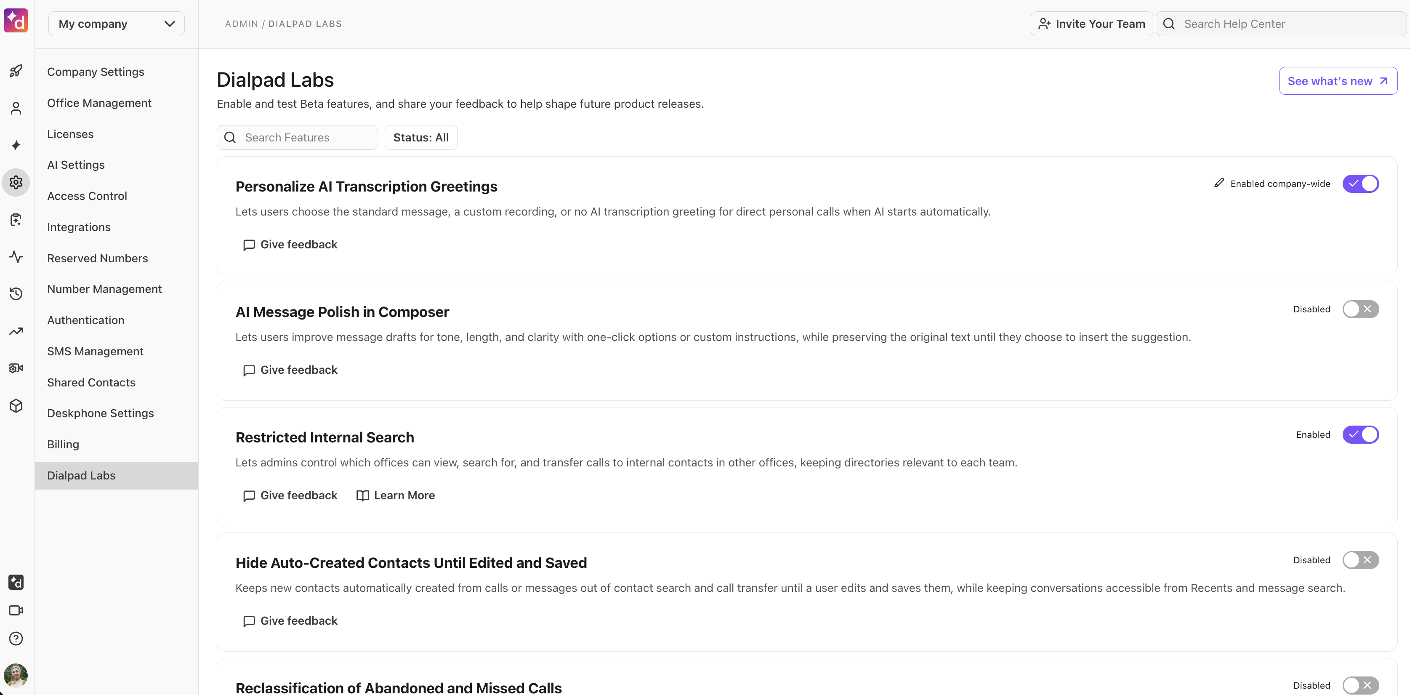Open Authentication settings
The width and height of the screenshot is (1410, 695).
tap(117, 320)
